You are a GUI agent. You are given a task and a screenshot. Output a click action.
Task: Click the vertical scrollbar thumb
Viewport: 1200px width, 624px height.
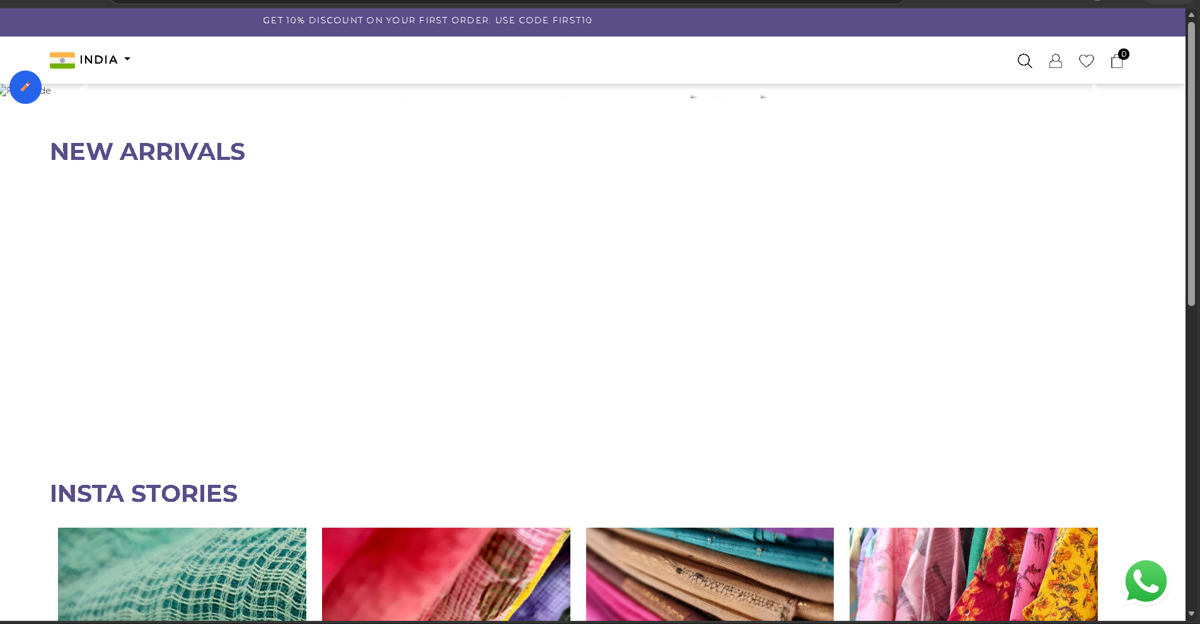coord(1191,164)
